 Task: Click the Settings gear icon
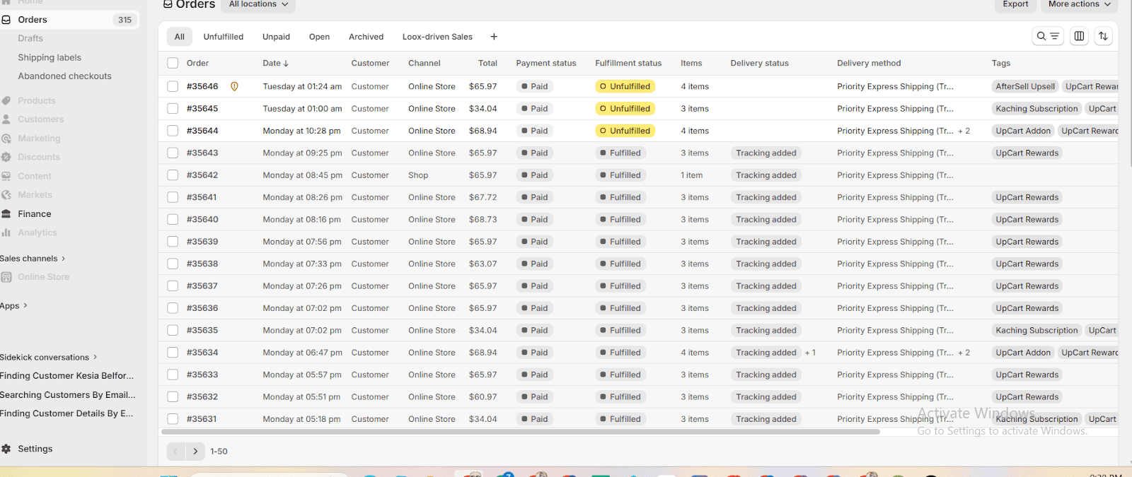[x=6, y=449]
